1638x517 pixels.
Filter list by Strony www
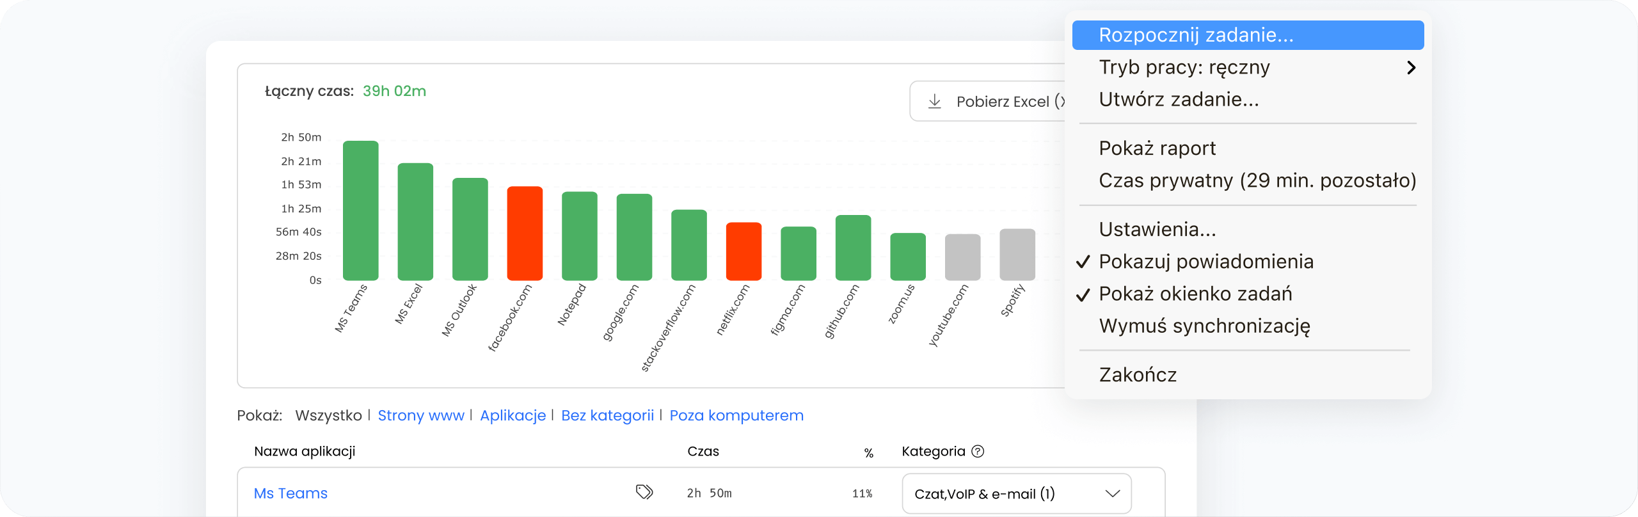coord(420,415)
